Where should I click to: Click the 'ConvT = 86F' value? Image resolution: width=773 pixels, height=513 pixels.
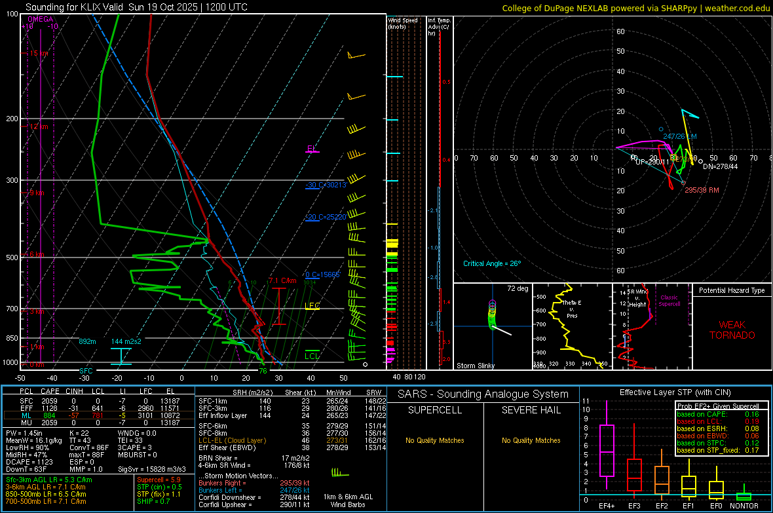(89, 448)
